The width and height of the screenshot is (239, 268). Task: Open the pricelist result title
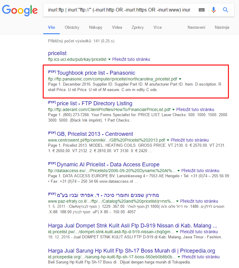point(57,53)
